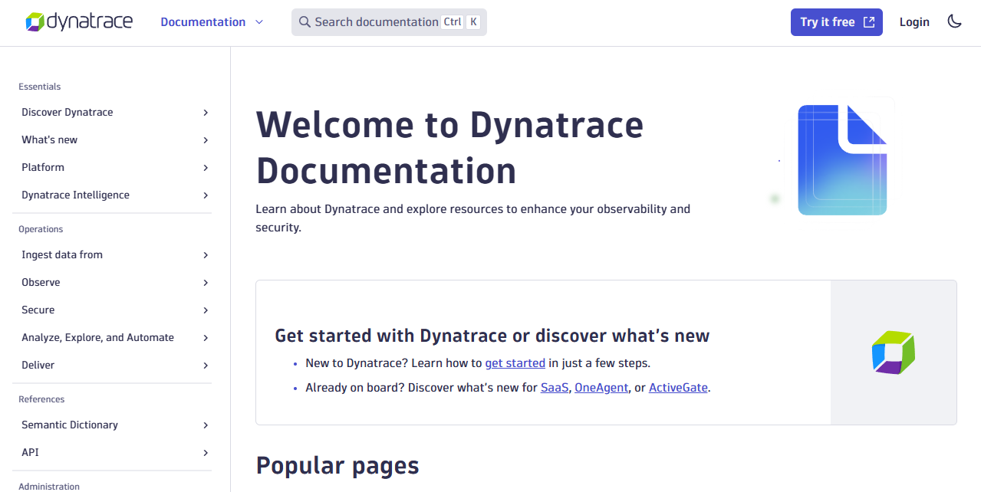Open Dynatrace Intelligence sidebar item
The height and width of the screenshot is (492, 981).
(75, 195)
